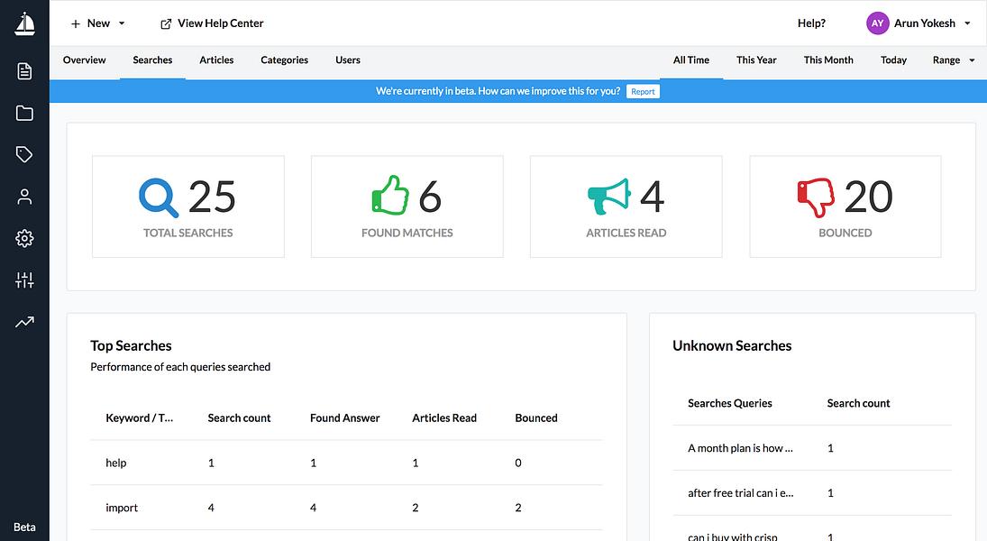Select the tag icon in sidebar
Screen dimensions: 987x541
pyautogui.click(x=24, y=154)
